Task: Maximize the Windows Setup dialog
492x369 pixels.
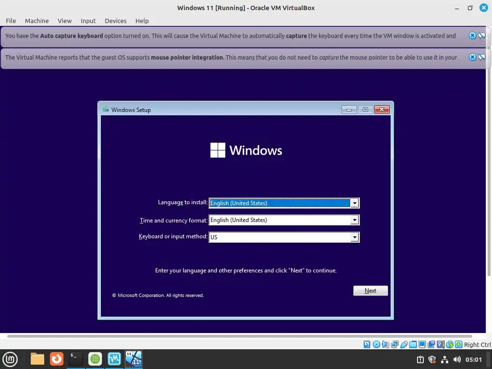Action: [365, 110]
